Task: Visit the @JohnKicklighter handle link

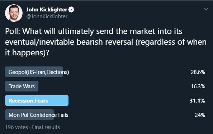Action: click(x=47, y=16)
